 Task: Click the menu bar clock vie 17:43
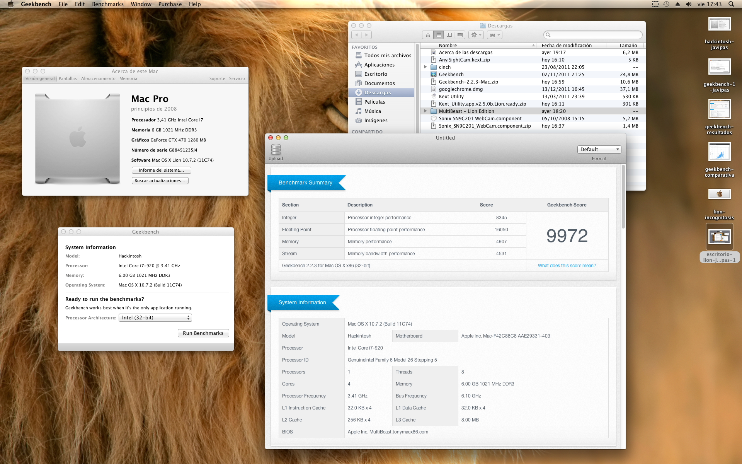tap(709, 4)
